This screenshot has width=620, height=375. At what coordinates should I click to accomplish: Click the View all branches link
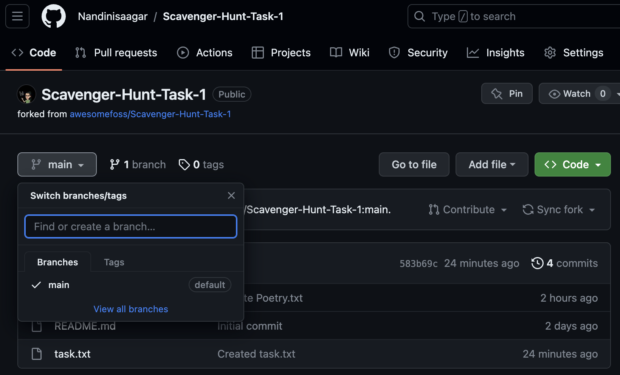pyautogui.click(x=130, y=309)
